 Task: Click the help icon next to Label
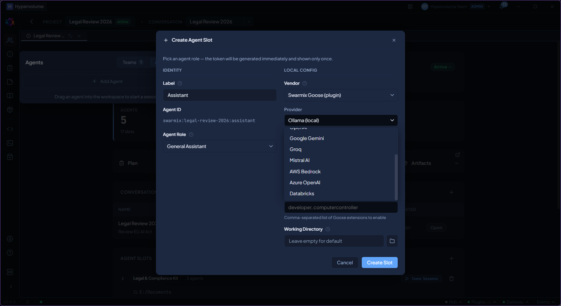180,83
